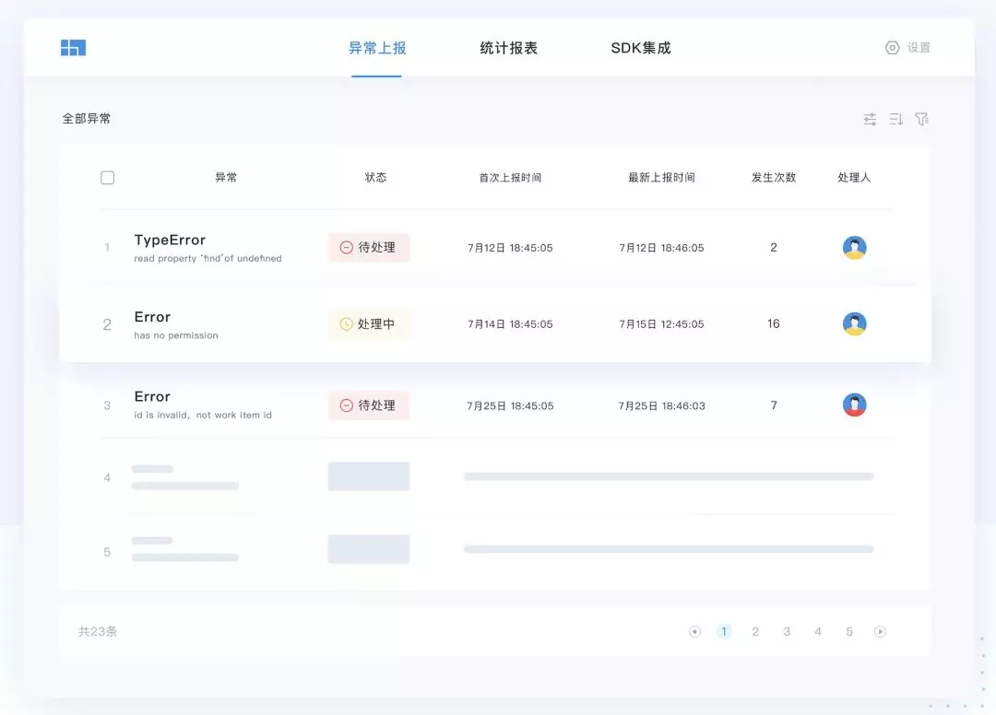Image resolution: width=996 pixels, height=715 pixels.
Task: Click latest report time 7月12日 18:46:05
Action: tap(661, 248)
